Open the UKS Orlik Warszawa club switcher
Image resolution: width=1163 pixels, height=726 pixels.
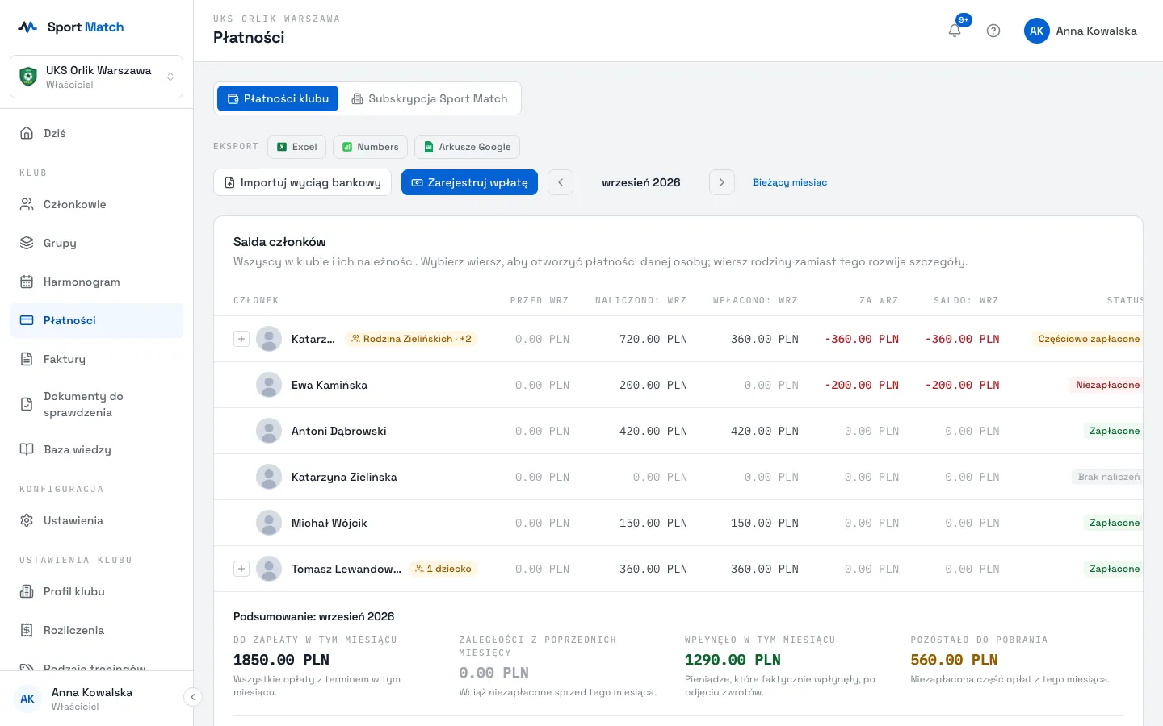point(96,77)
